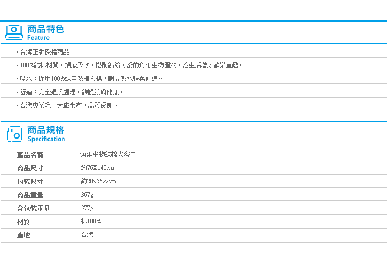Image resolution: width=387 pixels, height=258 pixels.
Task: Click the 材質 row label
Action: 23,222
